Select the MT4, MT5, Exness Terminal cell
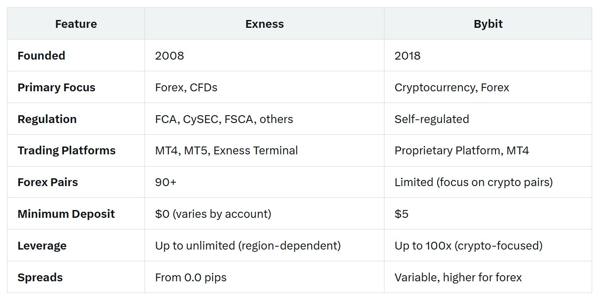Image resolution: width=600 pixels, height=300 pixels. pos(226,150)
